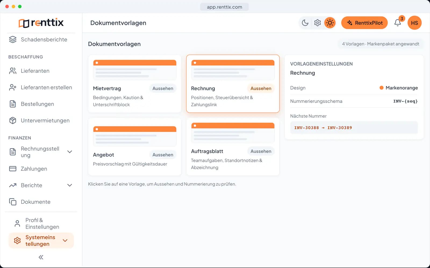
Task: Click the Nummerierungsschema label
Action: pyautogui.click(x=316, y=101)
